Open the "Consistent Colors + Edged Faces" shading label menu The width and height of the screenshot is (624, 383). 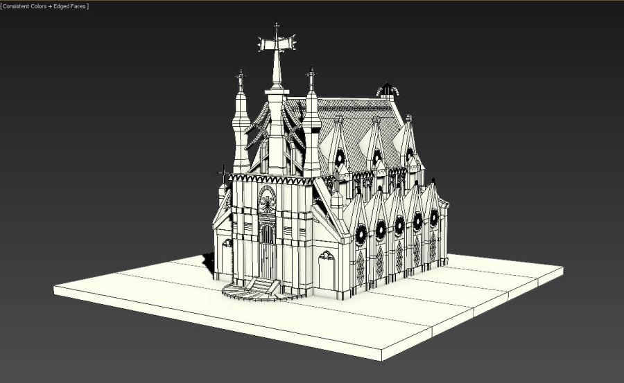[x=44, y=6]
